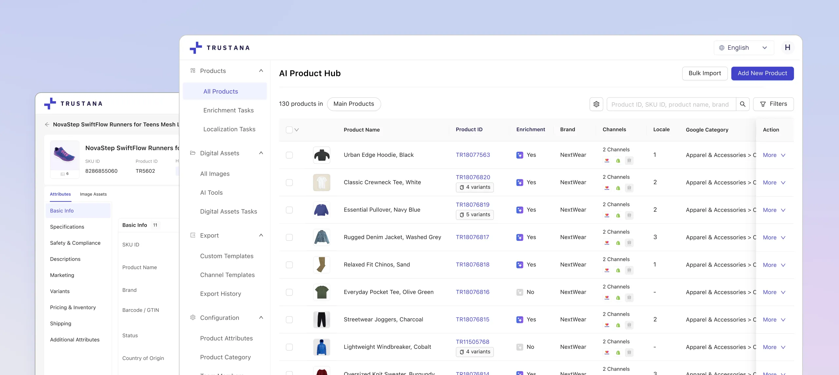Select the Attributes tab

(60, 194)
